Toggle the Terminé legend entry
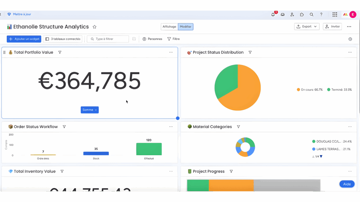360x202 pixels. point(339,89)
